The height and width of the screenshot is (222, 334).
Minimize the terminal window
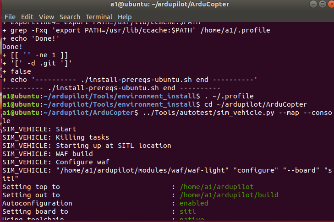[313, 4]
